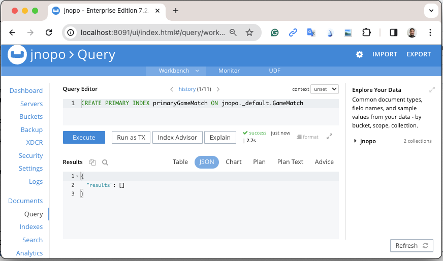Select the JSON results view
The height and width of the screenshot is (261, 443).
(x=207, y=162)
